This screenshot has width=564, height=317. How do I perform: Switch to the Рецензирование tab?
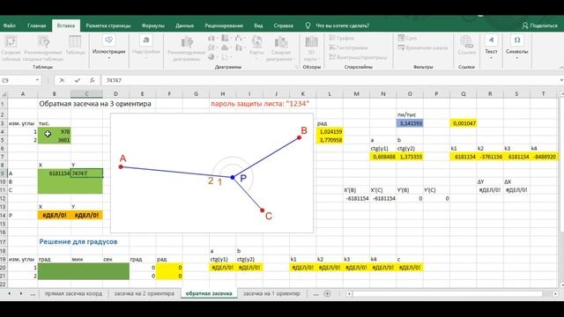coord(224,26)
